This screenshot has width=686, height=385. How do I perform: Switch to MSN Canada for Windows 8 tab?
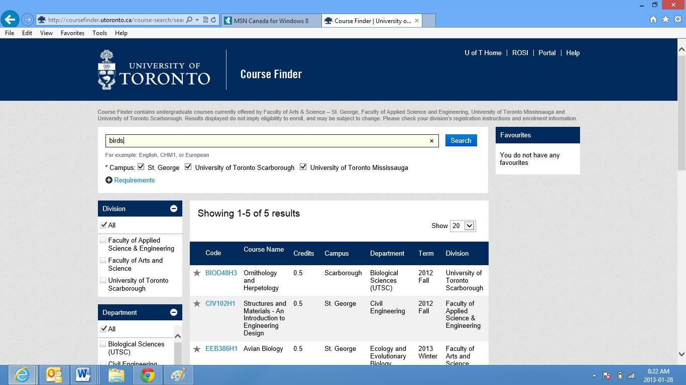(271, 21)
